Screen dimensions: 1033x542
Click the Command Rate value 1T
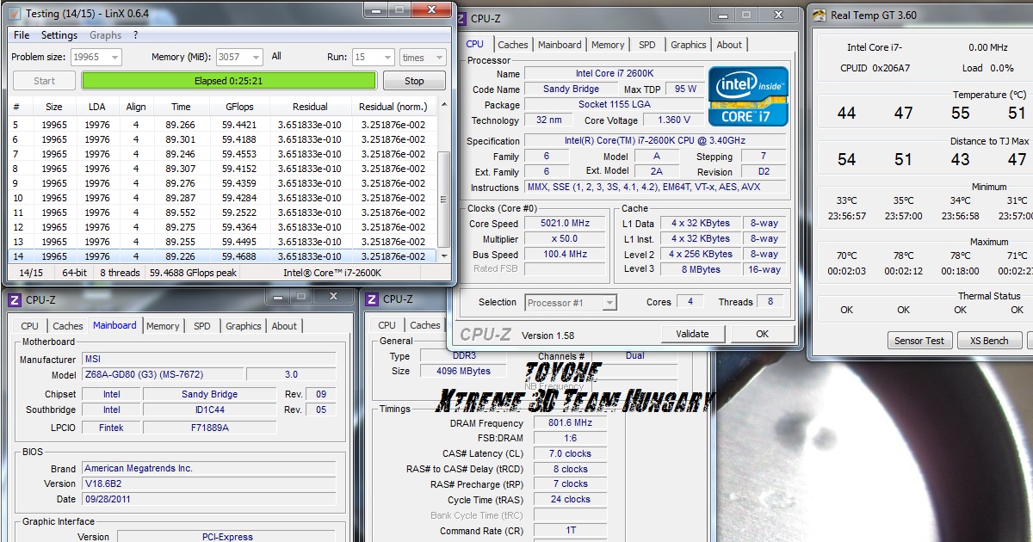coord(569,531)
